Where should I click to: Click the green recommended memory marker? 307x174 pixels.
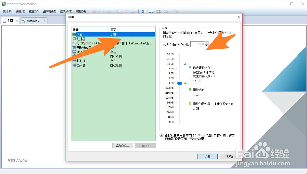(x=185, y=83)
